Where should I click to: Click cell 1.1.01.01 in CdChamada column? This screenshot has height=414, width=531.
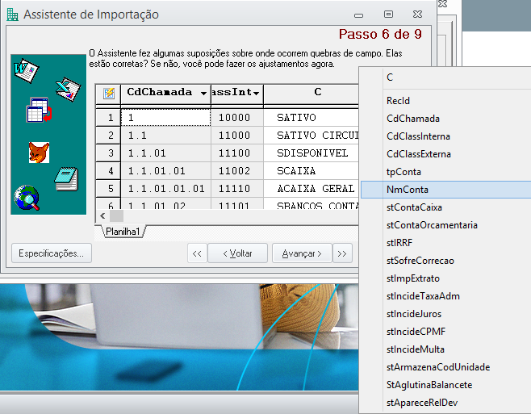coord(166,171)
